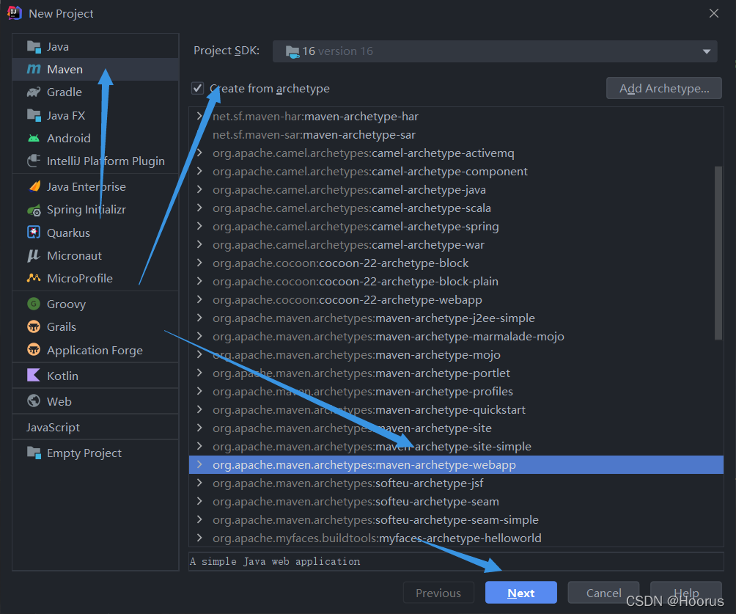Click the Next button

[521, 593]
